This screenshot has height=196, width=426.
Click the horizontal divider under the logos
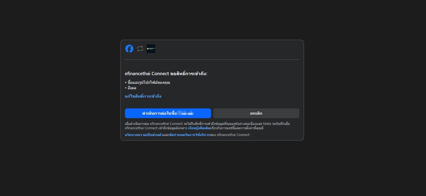point(212,59)
